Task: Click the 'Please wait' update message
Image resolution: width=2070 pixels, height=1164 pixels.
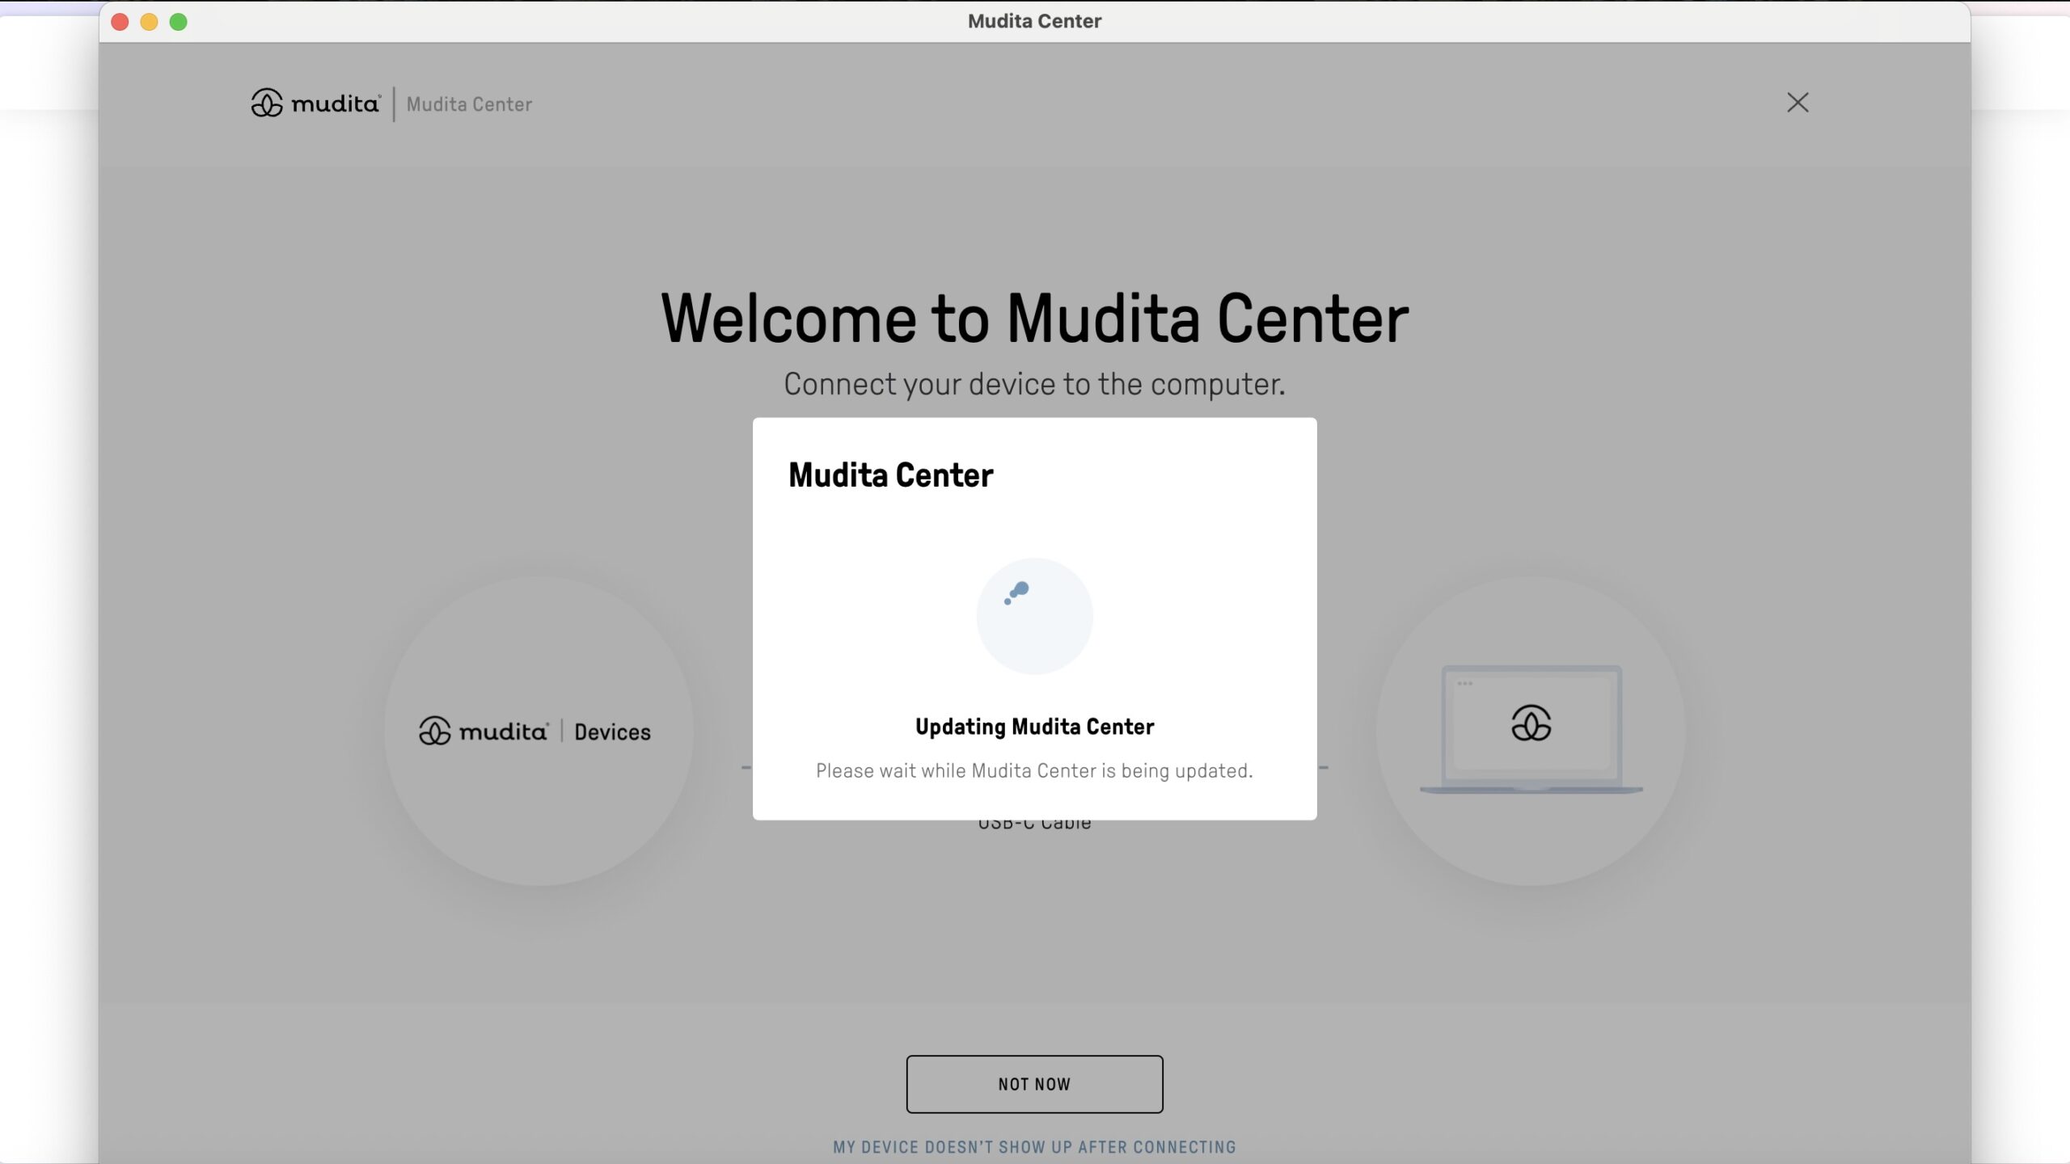Action: (1034, 771)
